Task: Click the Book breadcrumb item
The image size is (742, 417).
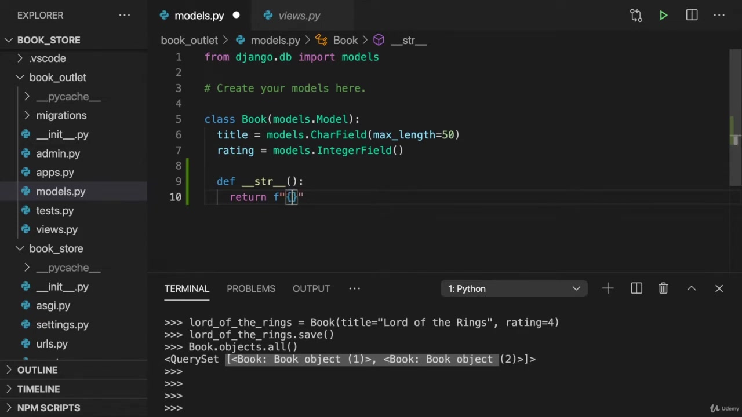Action: coord(345,41)
